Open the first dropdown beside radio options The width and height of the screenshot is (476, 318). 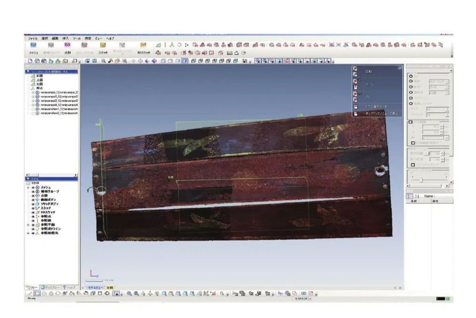(439, 82)
